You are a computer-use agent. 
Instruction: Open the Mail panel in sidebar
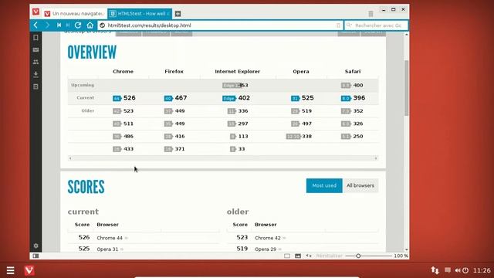[x=36, y=49]
